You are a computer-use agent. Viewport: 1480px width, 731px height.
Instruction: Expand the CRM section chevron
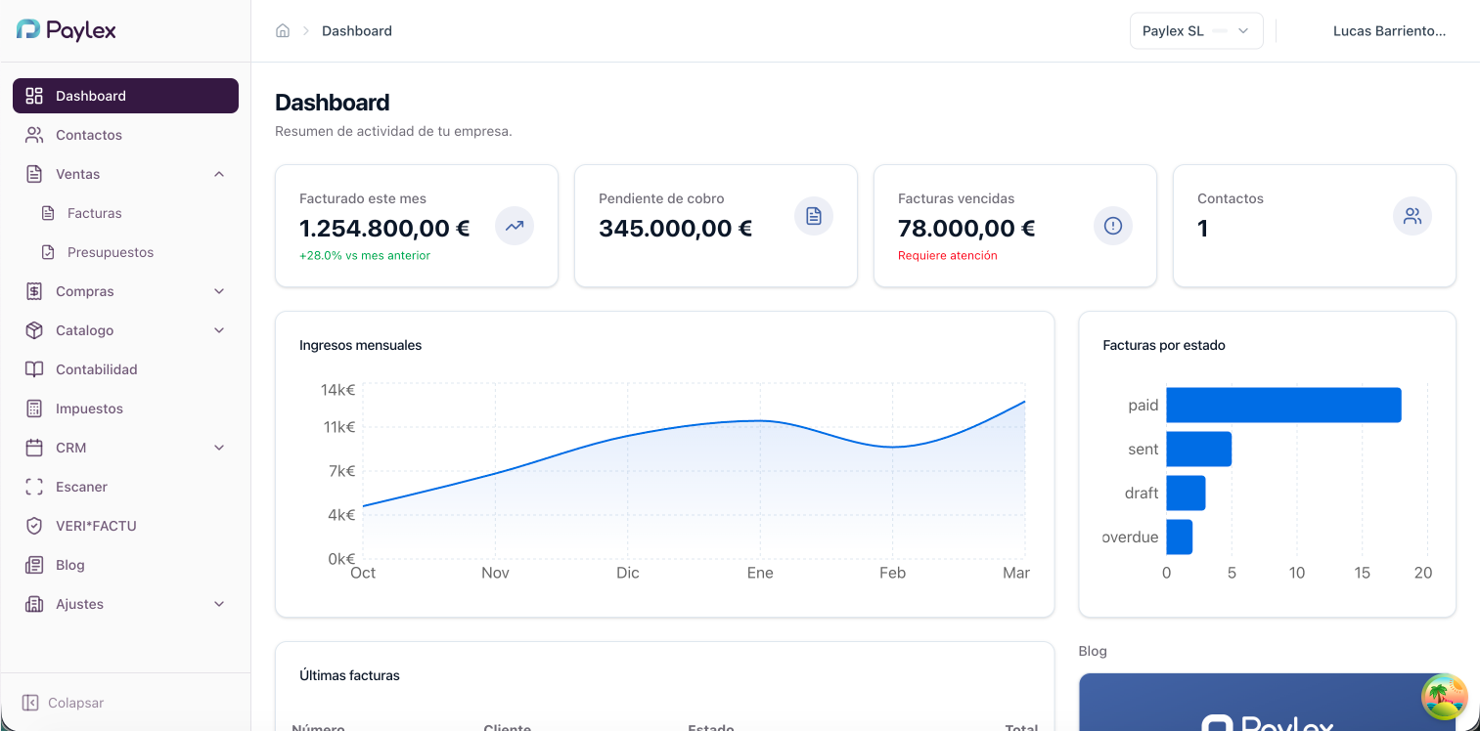(x=217, y=447)
